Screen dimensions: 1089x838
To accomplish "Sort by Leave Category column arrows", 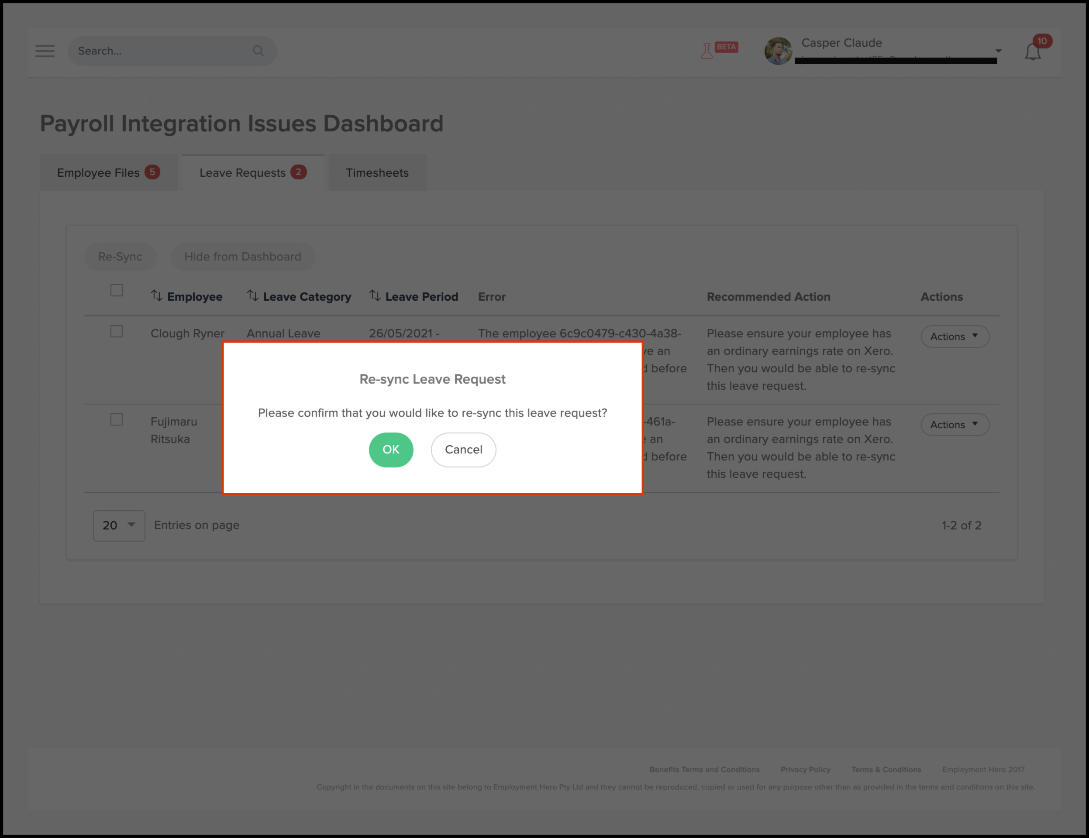I will tap(252, 296).
